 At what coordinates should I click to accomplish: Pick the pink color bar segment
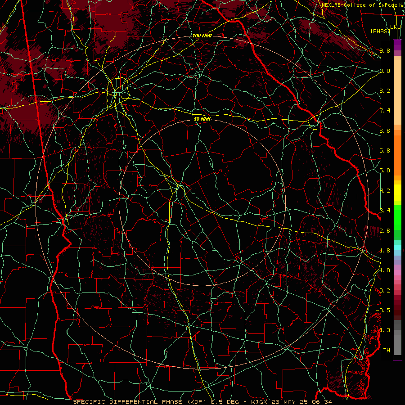point(397,273)
